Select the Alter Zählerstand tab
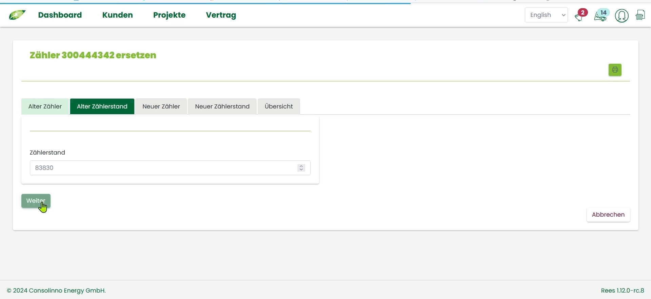This screenshot has height=299, width=651. [102, 106]
